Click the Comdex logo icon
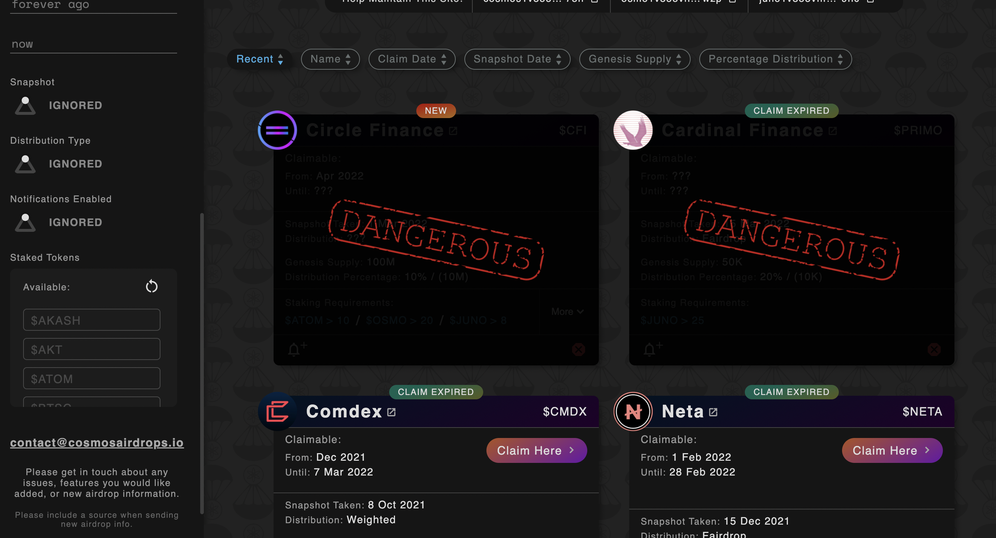996x538 pixels. (x=277, y=411)
